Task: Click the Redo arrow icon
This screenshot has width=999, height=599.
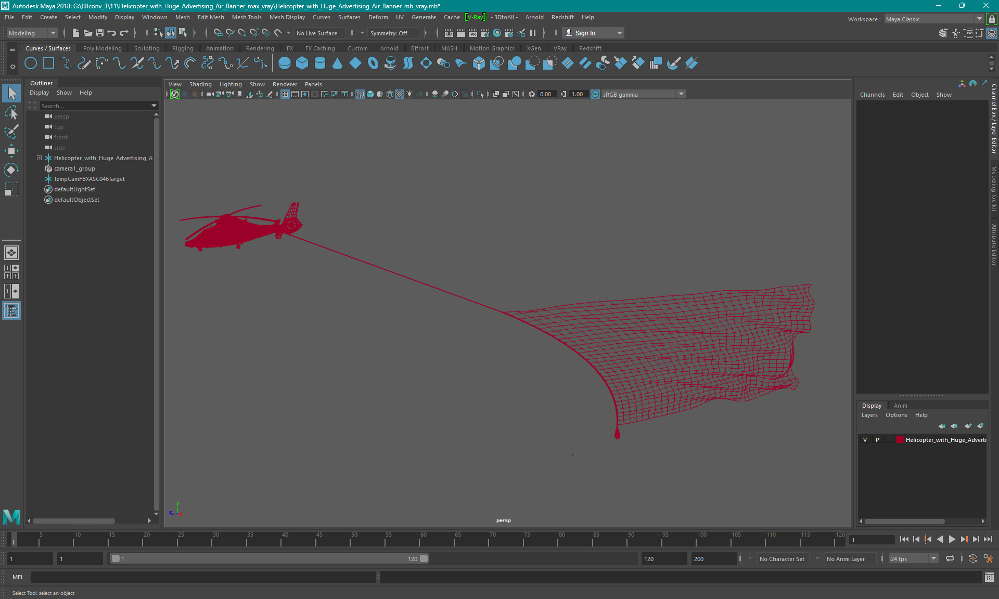Action: 124,33
